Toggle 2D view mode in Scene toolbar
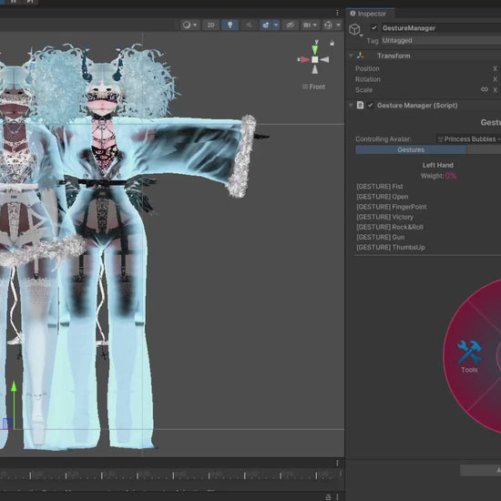This screenshot has height=501, width=501. point(211,25)
